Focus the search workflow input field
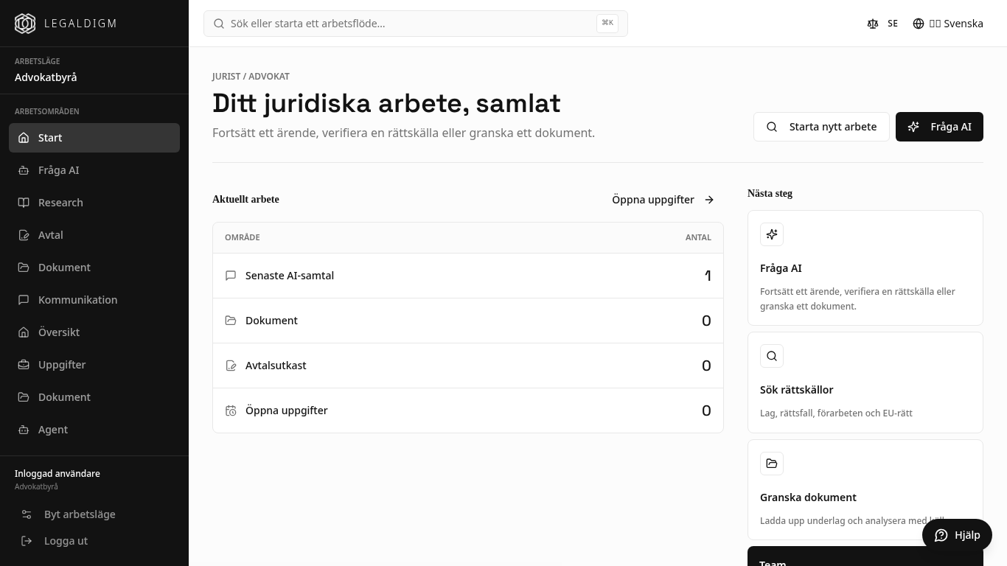Screen dimensions: 1007x566 (x=416, y=24)
